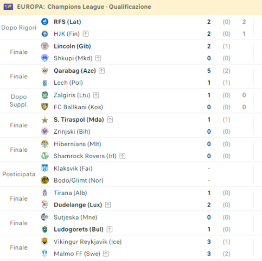Click the advancing icon beside Malmo FF (Swe)
The image size is (262, 261).
pyautogui.click(x=106, y=254)
